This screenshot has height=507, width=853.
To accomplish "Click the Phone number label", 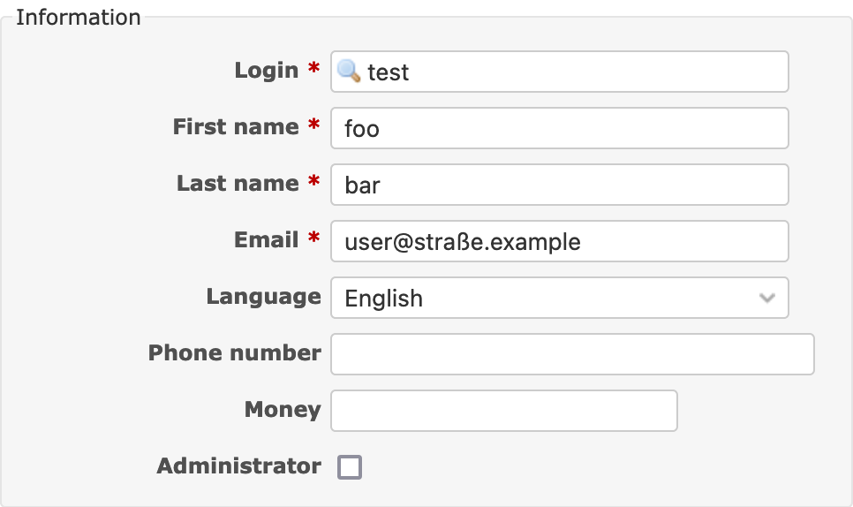I will (235, 353).
